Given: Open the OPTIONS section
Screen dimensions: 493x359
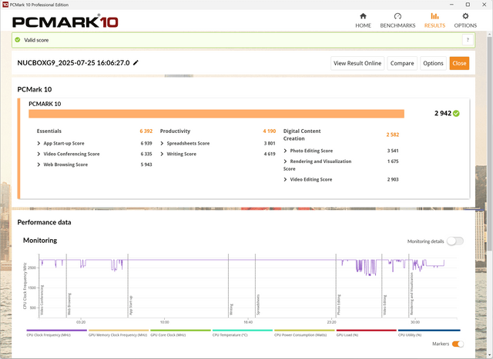Looking at the screenshot, I should [465, 21].
